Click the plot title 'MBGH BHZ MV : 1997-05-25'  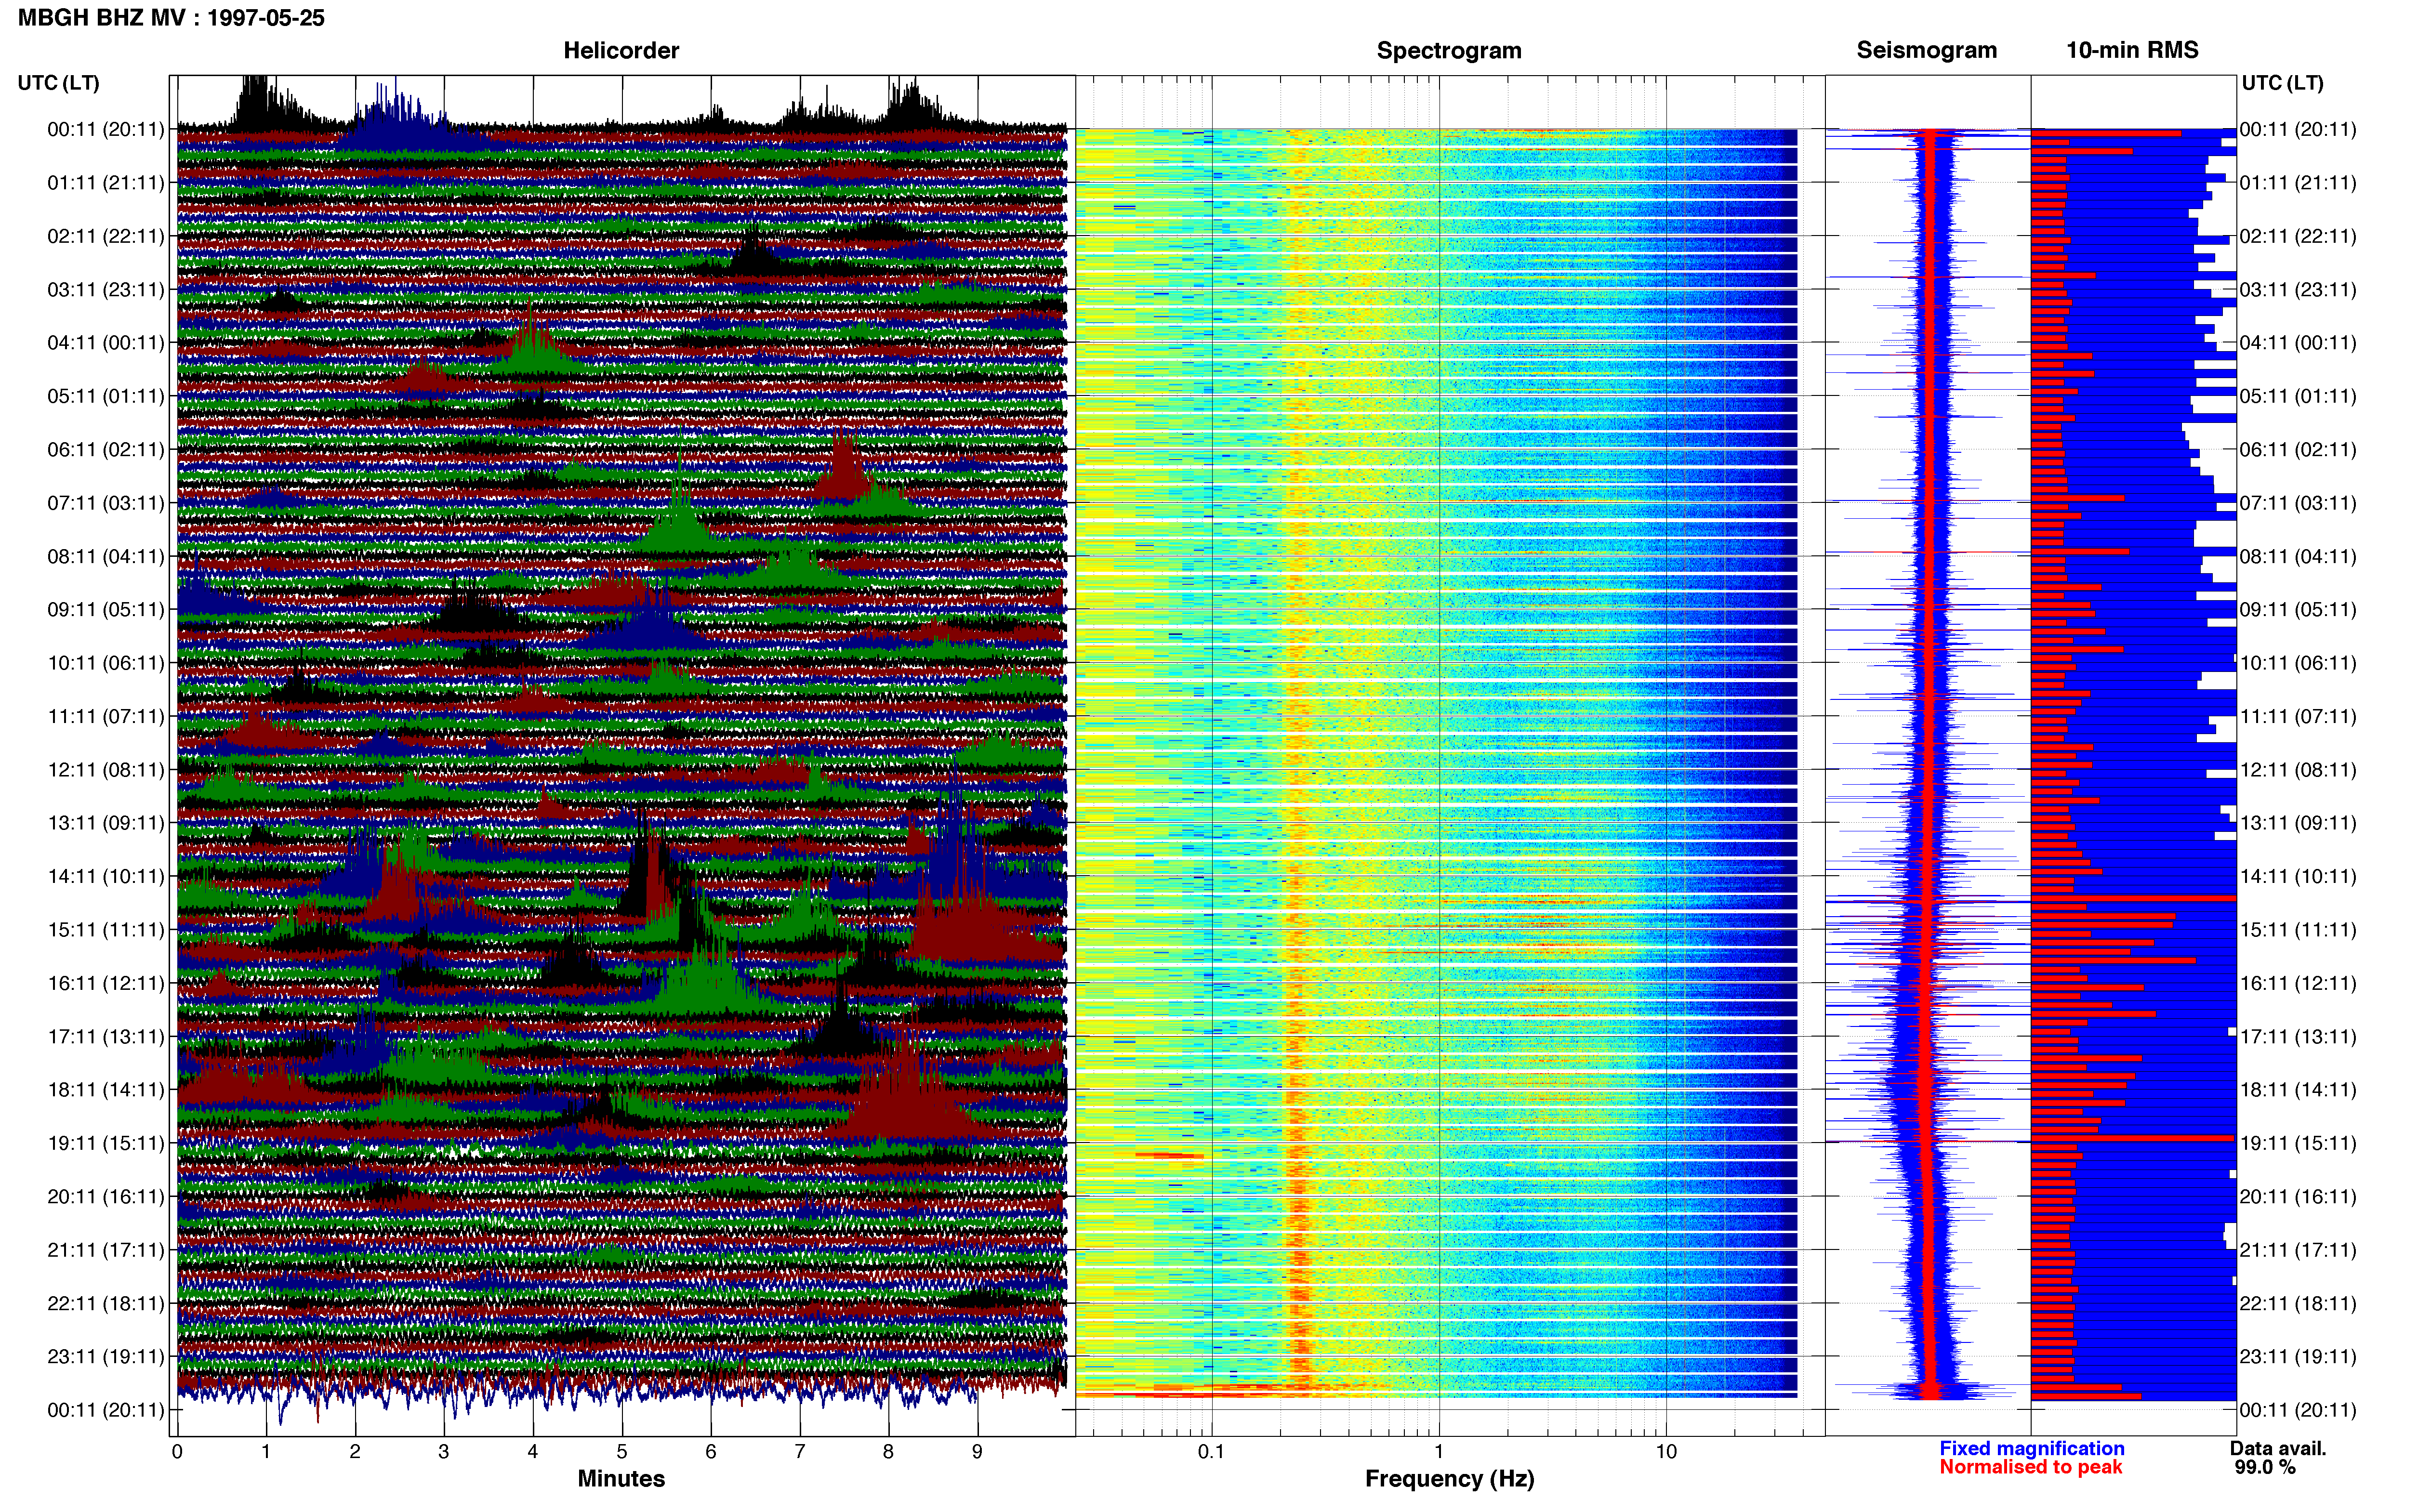171,18
